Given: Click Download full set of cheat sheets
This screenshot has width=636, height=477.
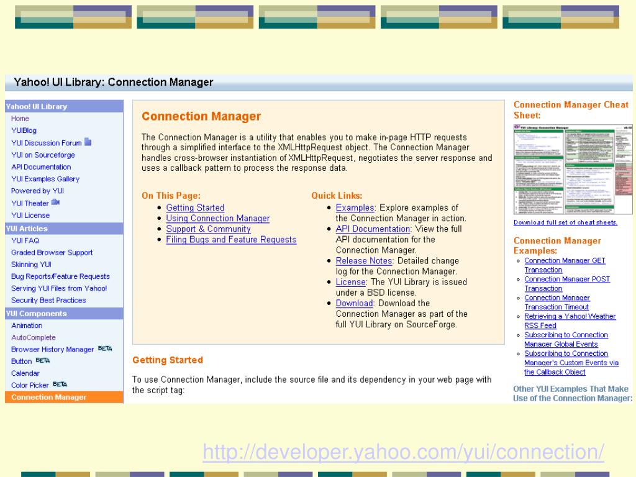Looking at the screenshot, I should click(x=565, y=222).
